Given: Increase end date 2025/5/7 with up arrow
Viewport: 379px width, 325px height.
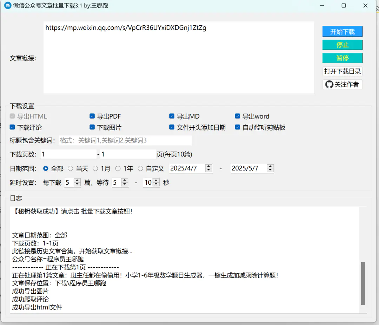Looking at the screenshot, I should coord(271,166).
